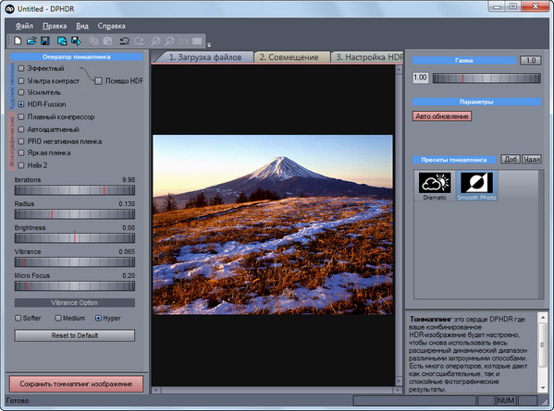Click the batch images toolbar icon
The width and height of the screenshot is (554, 411).
[62, 41]
